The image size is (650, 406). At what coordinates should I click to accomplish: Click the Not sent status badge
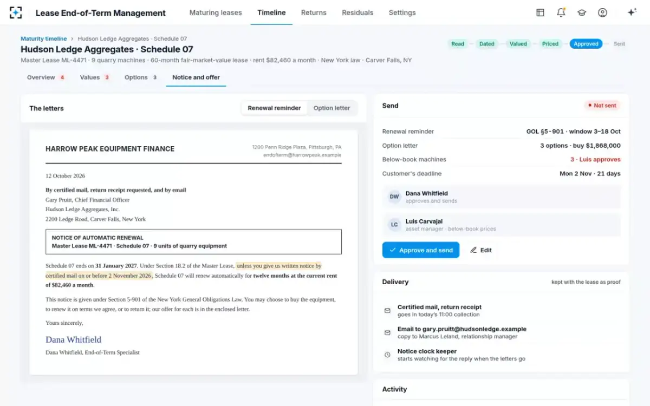tap(602, 106)
